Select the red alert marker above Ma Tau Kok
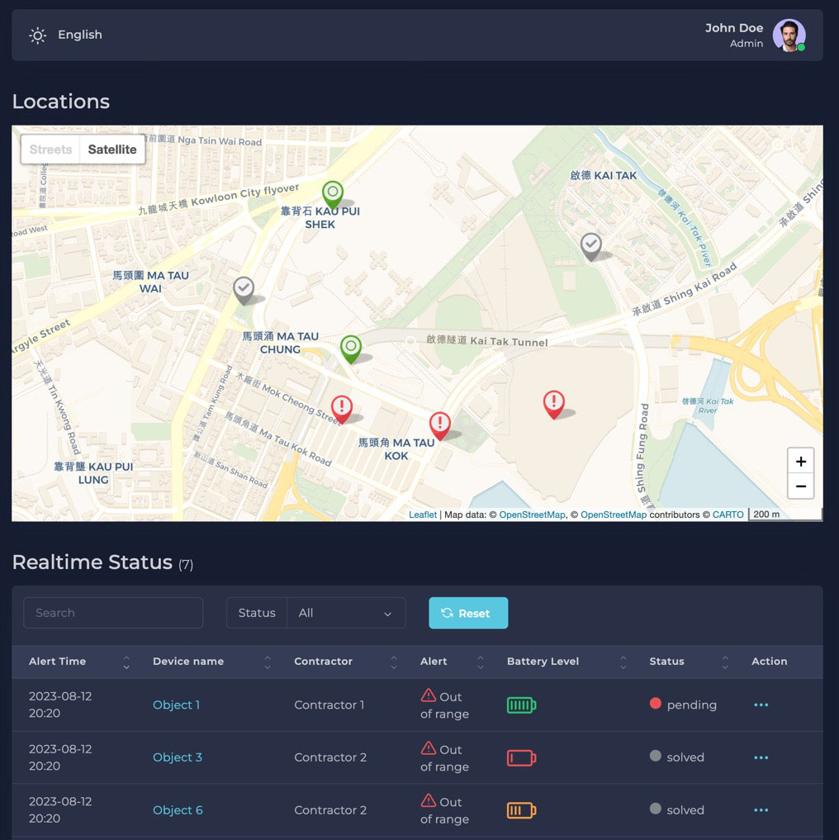This screenshot has height=840, width=839. coord(440,425)
